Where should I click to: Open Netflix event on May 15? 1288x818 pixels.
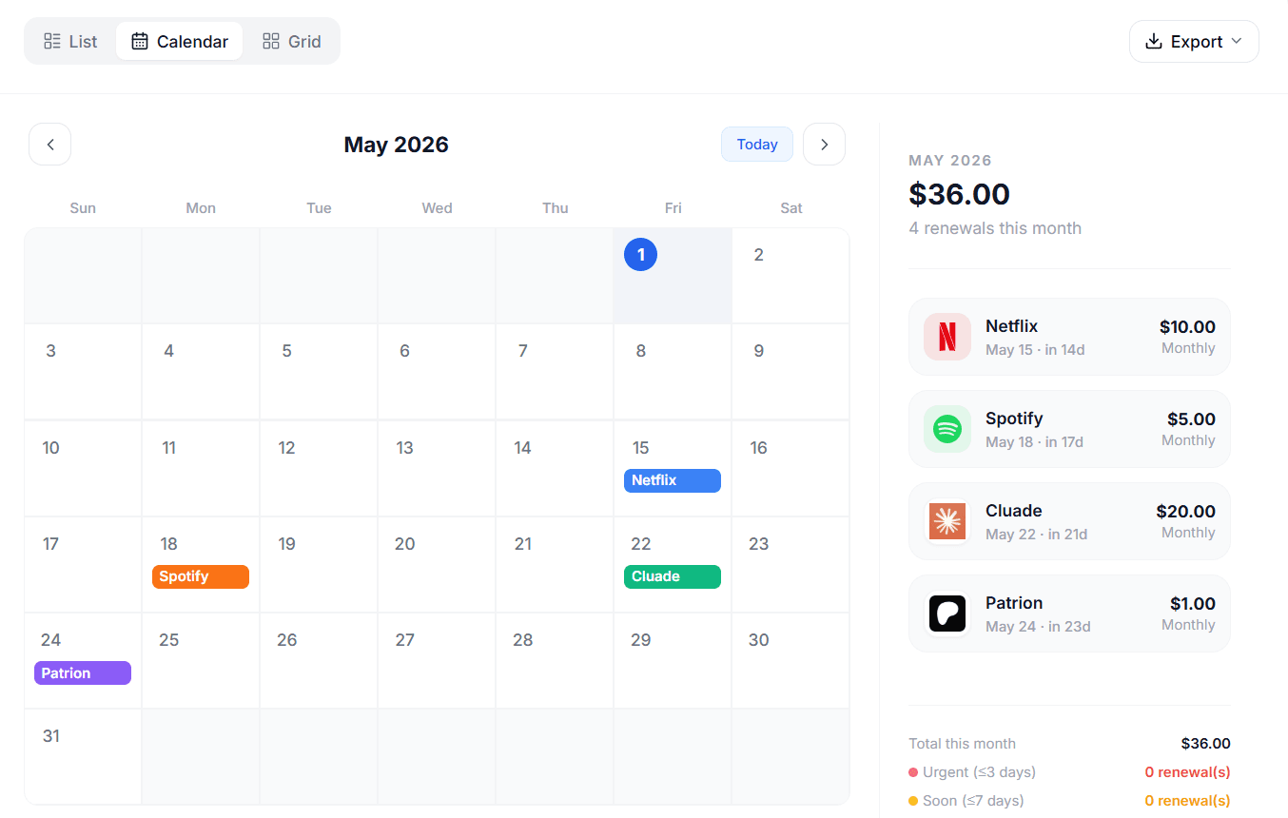673,480
